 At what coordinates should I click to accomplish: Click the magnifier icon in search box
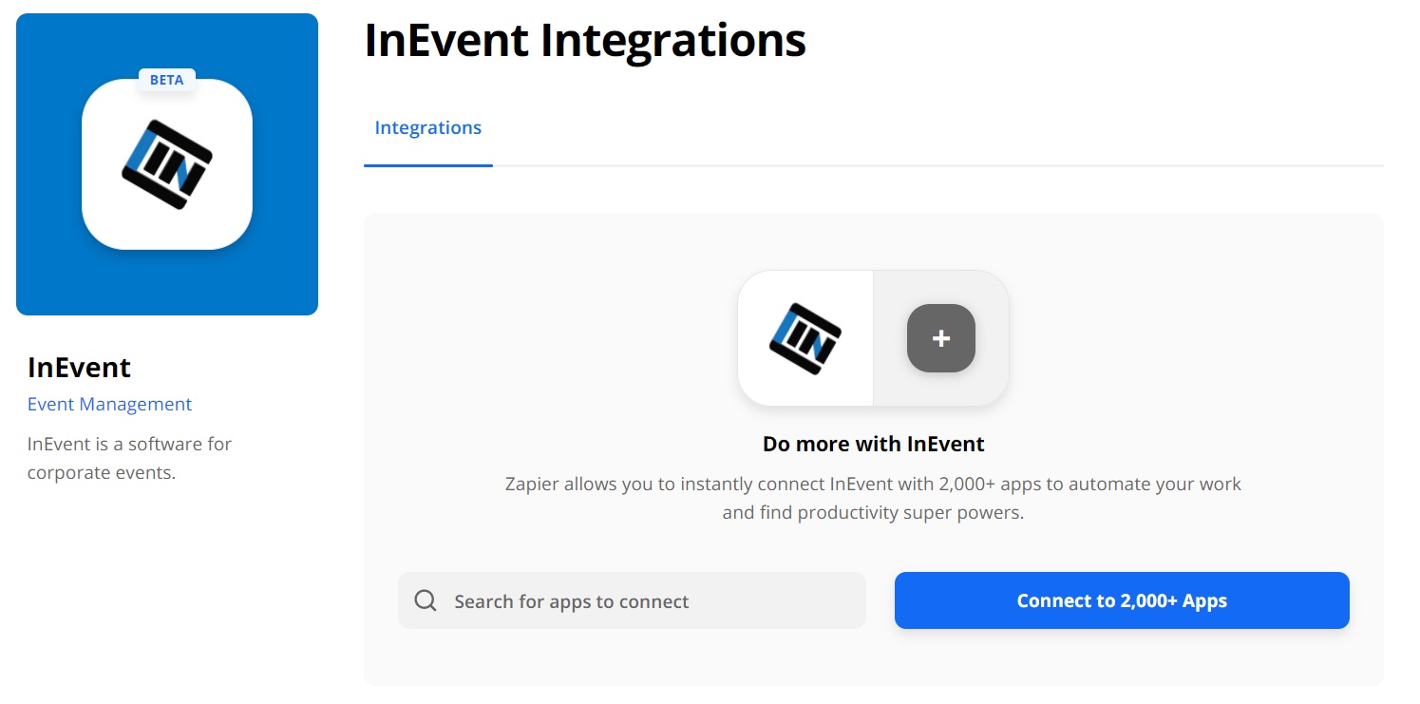click(x=426, y=600)
